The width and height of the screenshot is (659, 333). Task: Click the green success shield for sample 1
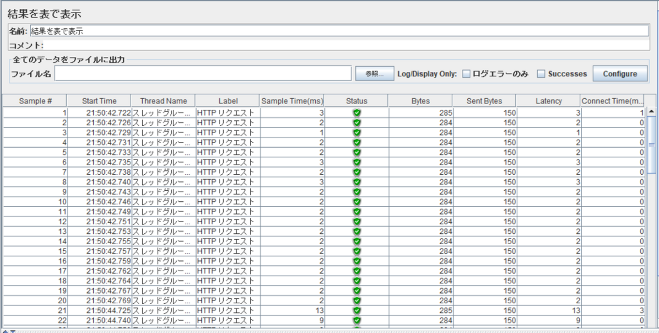[x=357, y=113]
